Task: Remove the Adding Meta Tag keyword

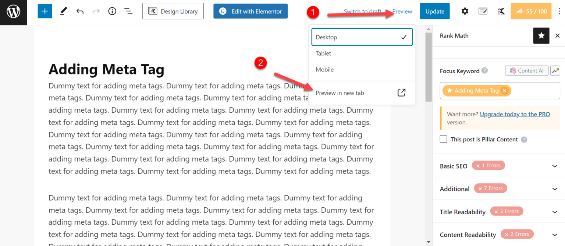Action: [505, 91]
